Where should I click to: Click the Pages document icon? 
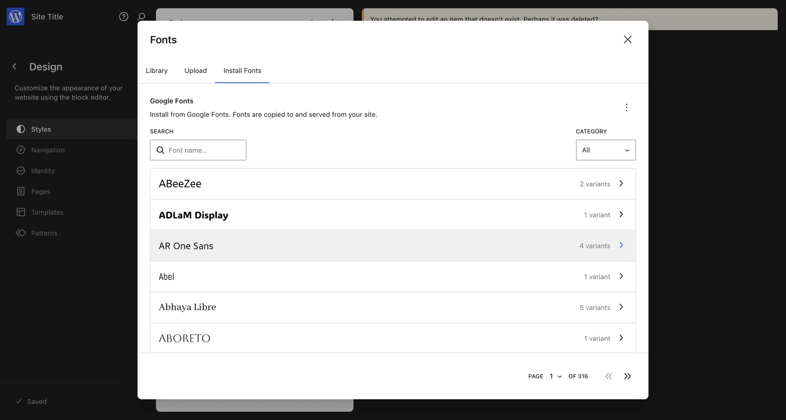(x=21, y=191)
